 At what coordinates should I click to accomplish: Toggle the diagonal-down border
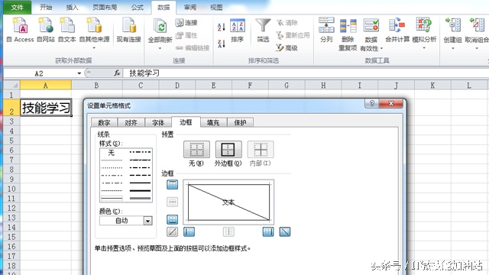click(x=285, y=231)
